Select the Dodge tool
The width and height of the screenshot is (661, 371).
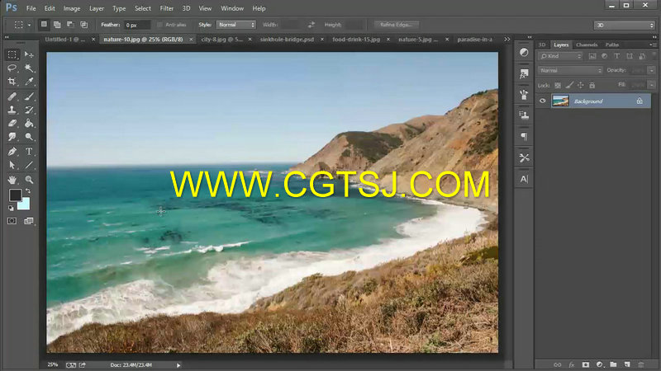point(29,137)
